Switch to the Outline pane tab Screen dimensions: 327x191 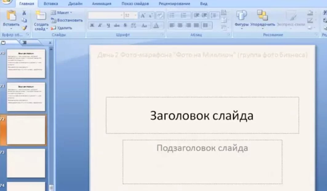click(x=25, y=43)
